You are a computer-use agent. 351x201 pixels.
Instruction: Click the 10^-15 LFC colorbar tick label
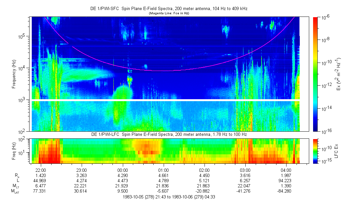pos(326,161)
